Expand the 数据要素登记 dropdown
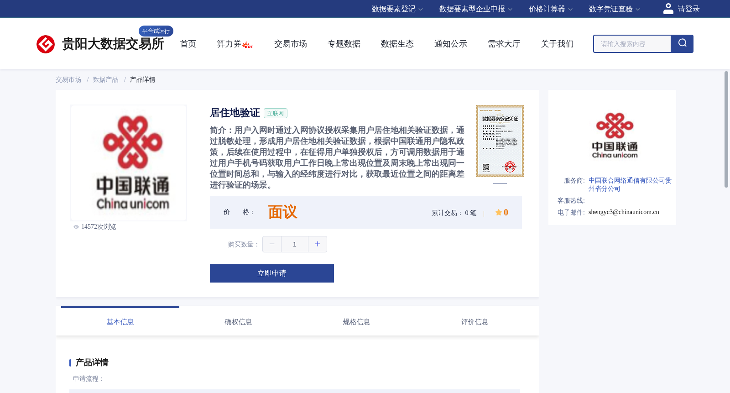The width and height of the screenshot is (730, 393). pyautogui.click(x=397, y=9)
